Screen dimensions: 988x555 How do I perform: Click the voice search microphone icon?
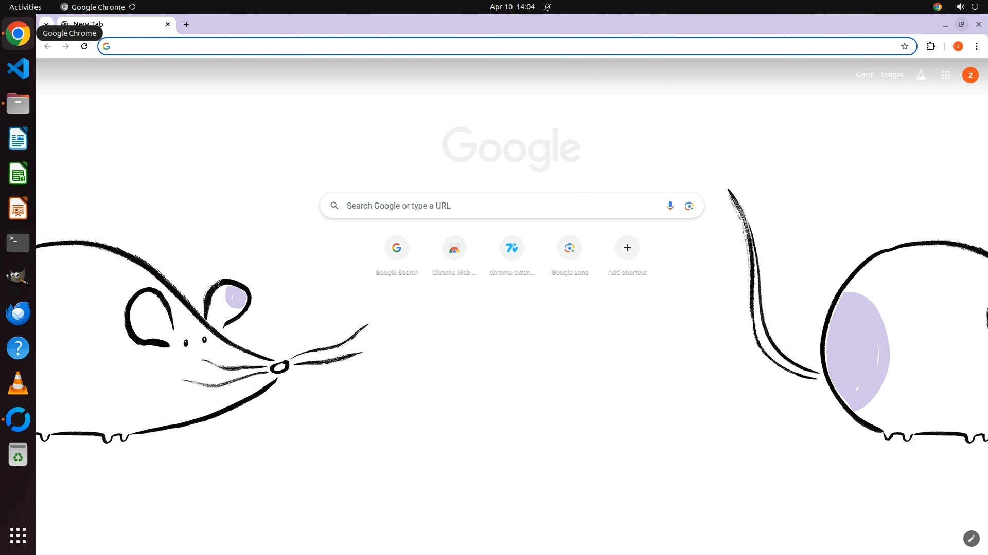point(669,206)
